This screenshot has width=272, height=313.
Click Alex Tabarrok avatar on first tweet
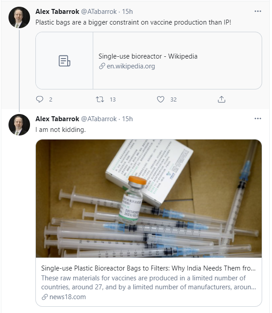tap(19, 17)
